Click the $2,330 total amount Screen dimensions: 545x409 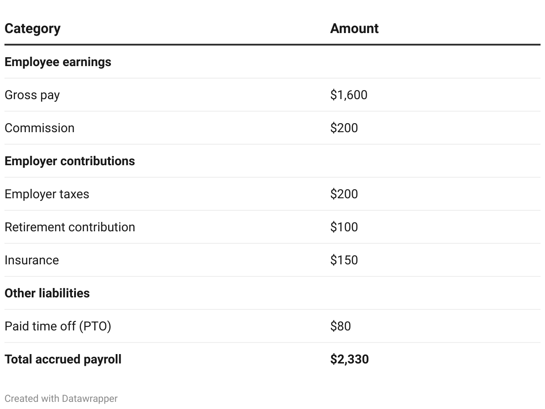349,359
